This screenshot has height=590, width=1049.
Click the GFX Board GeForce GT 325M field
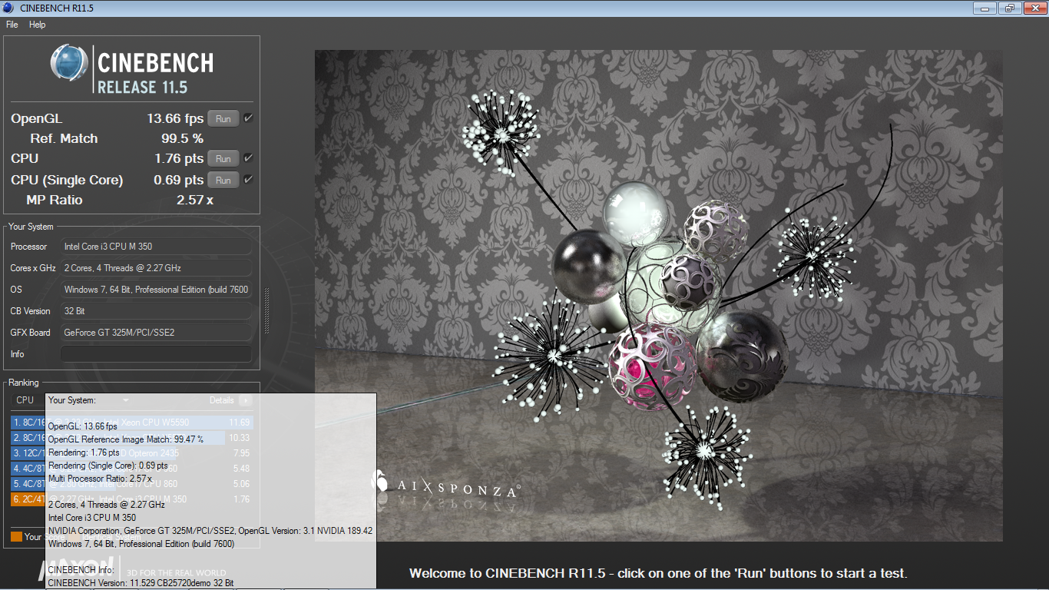pos(156,333)
